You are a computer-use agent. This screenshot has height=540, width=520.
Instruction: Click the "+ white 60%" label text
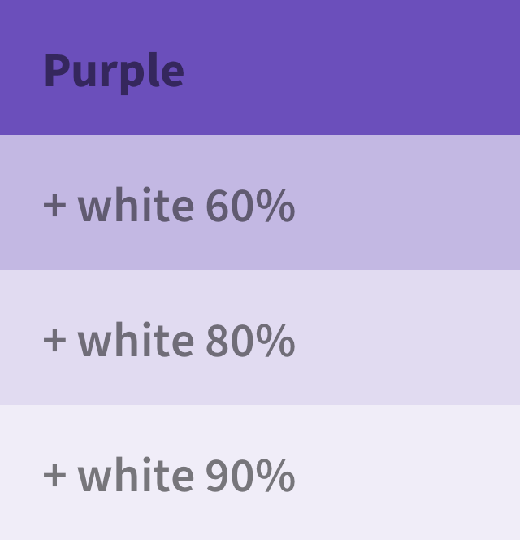pos(168,205)
